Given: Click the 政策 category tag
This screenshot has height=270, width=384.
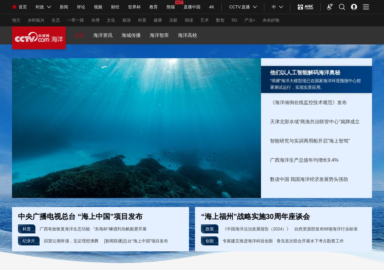Looking at the screenshot, I should point(210,229).
